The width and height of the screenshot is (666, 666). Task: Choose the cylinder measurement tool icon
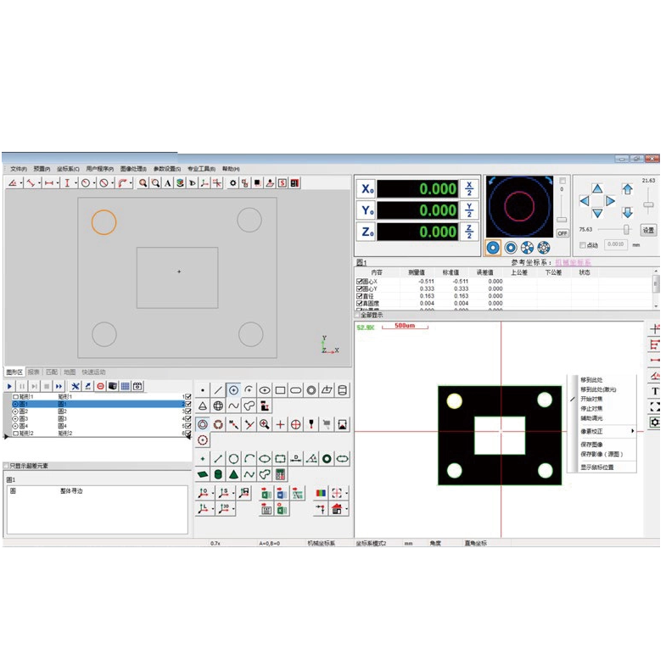343,390
